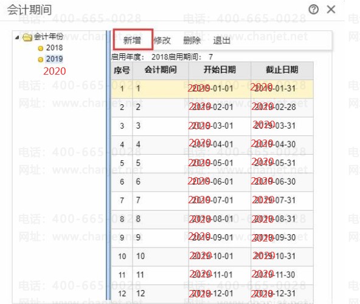Click the 序号 cell numbered 5
Viewport: 360px width, 304px height.
pyautogui.click(x=122, y=163)
